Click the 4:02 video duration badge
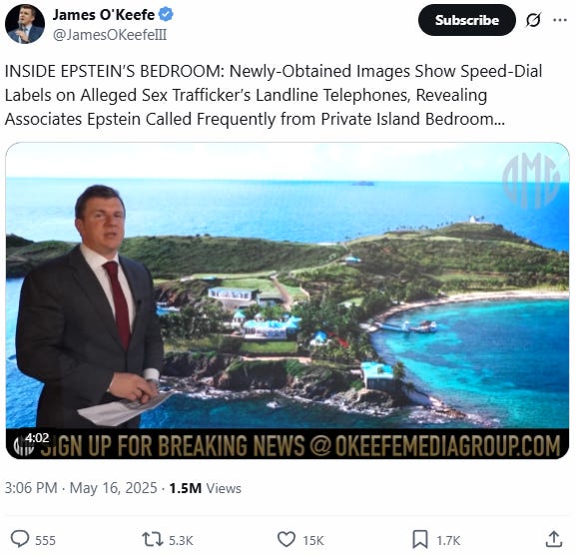Image resolution: width=576 pixels, height=555 pixels. point(37,438)
